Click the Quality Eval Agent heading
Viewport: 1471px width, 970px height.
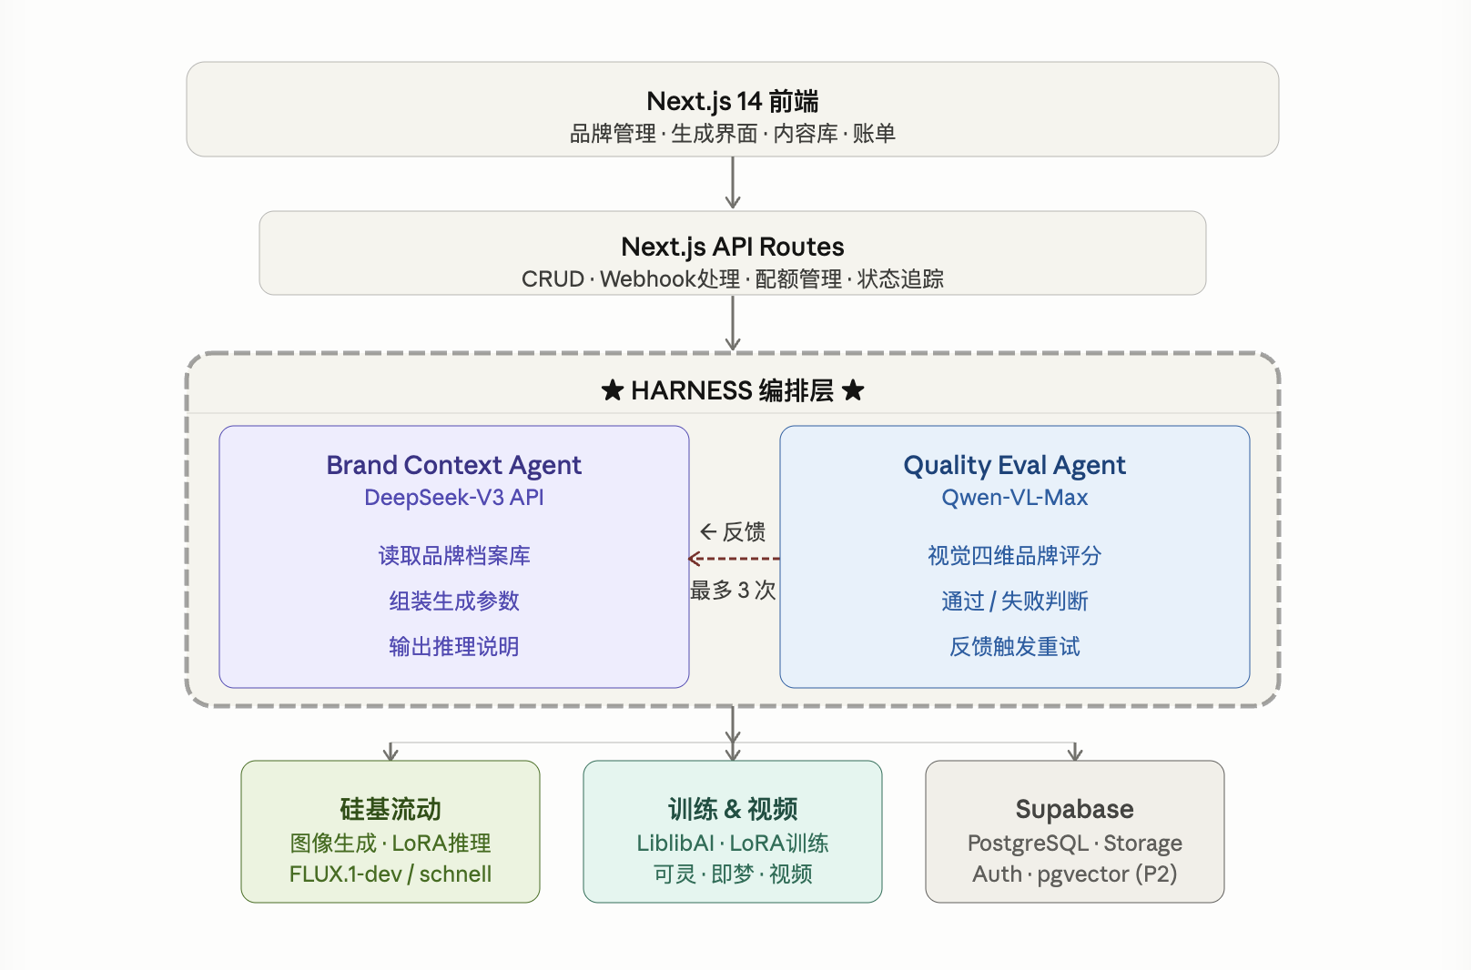(x=1015, y=466)
